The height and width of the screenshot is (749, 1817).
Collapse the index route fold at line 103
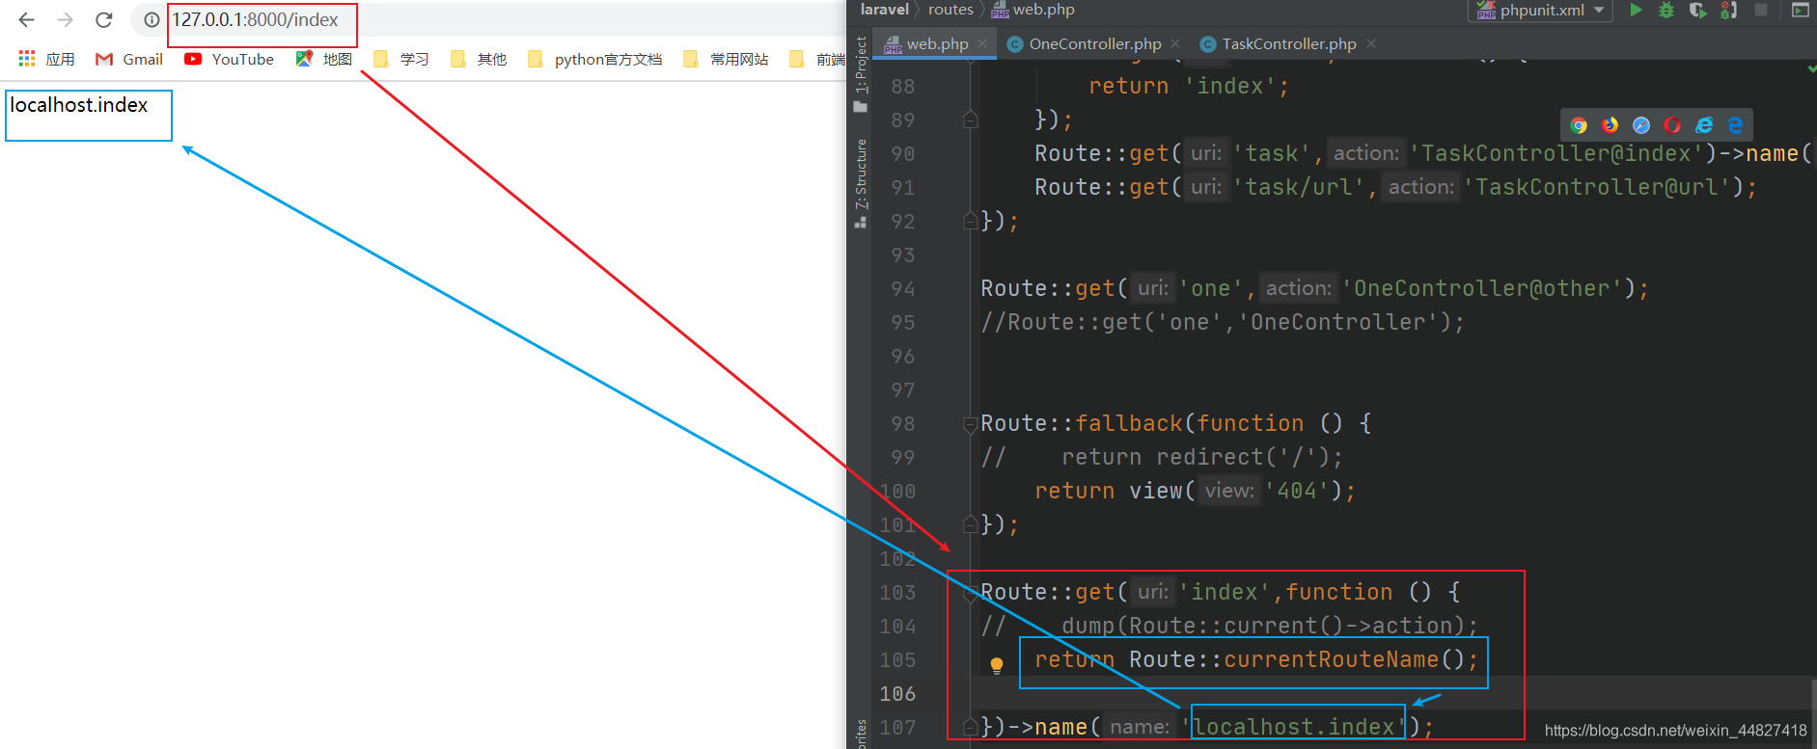[971, 594]
